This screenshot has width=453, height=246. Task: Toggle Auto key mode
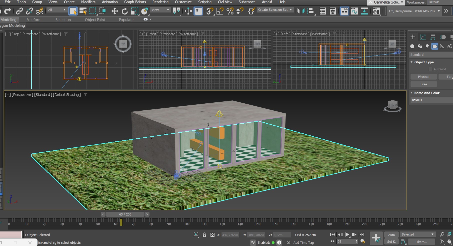tap(391, 235)
